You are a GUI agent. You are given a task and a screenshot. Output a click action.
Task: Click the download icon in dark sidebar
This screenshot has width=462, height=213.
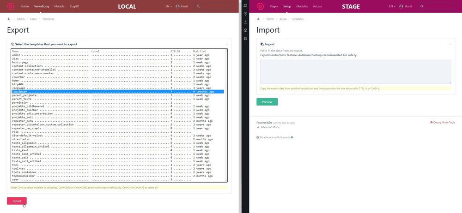point(245,22)
